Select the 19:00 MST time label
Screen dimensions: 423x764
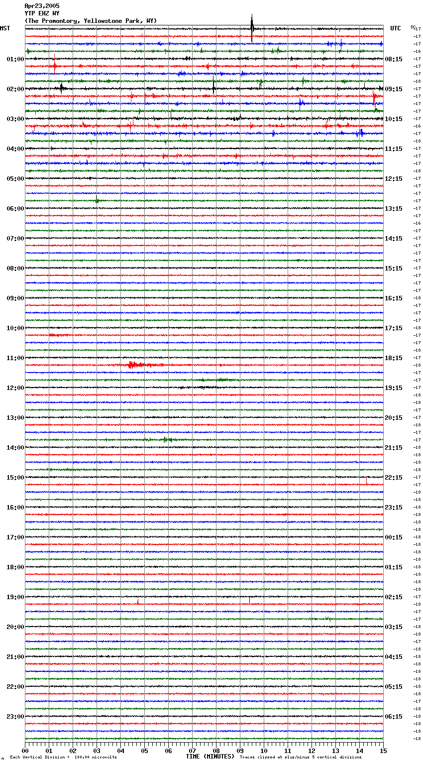click(15, 597)
